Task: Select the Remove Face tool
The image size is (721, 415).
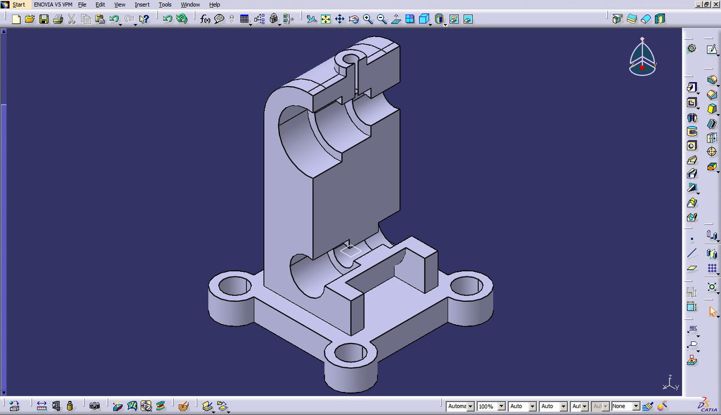Action: point(712,167)
